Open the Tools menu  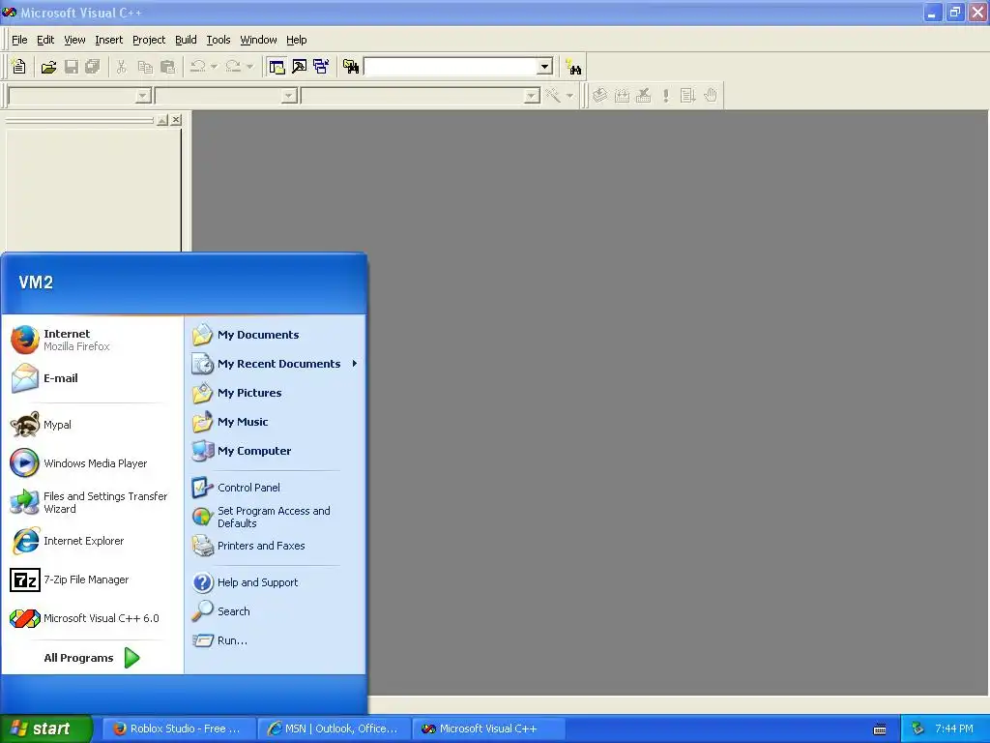coord(218,40)
